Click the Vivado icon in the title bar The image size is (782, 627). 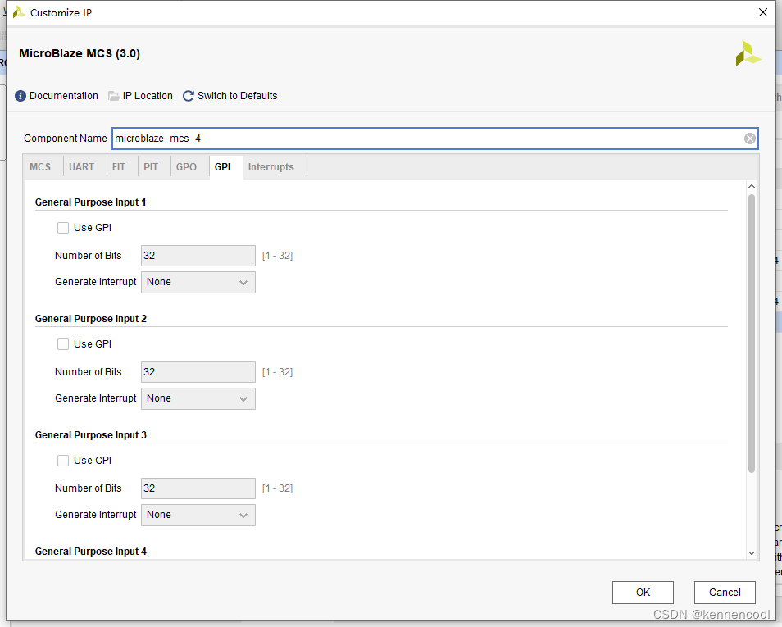pyautogui.click(x=19, y=12)
